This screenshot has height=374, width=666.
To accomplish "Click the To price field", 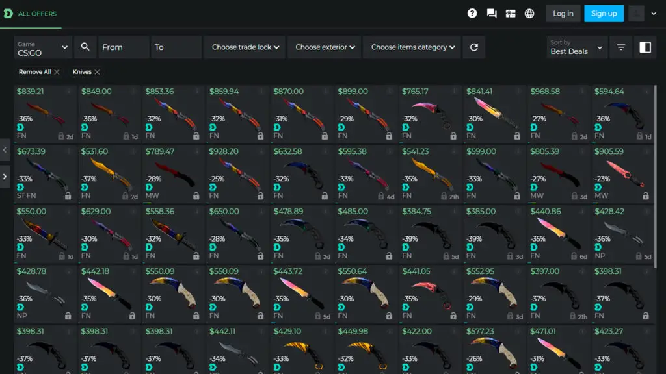I will point(176,47).
